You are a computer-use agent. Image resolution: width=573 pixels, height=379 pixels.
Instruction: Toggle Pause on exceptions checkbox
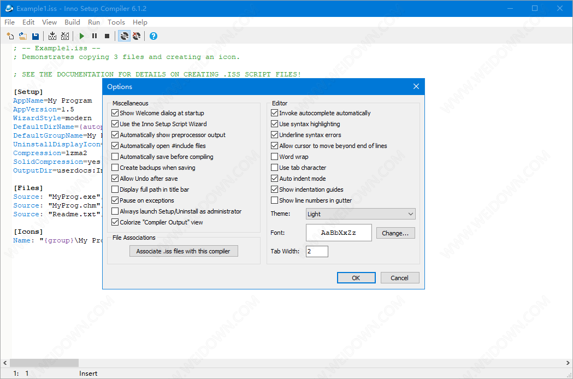pos(115,200)
